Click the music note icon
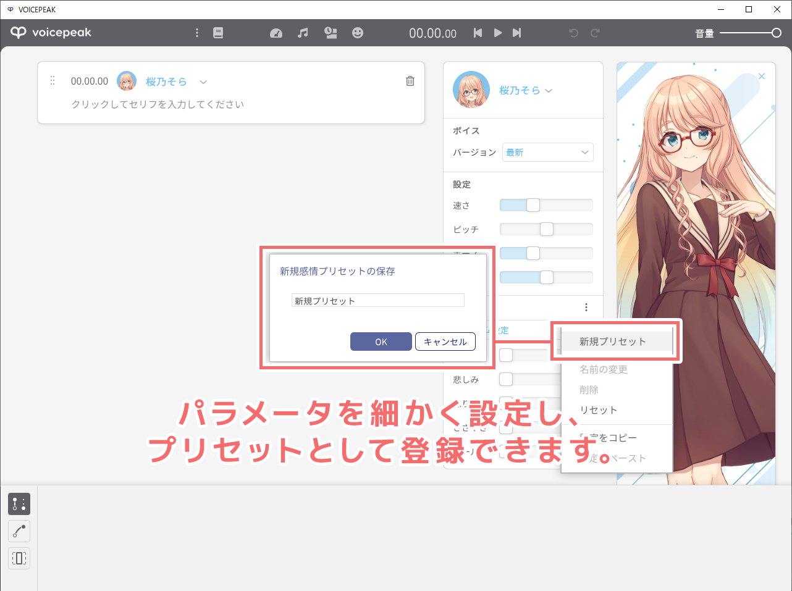This screenshot has height=591, width=792. click(303, 33)
